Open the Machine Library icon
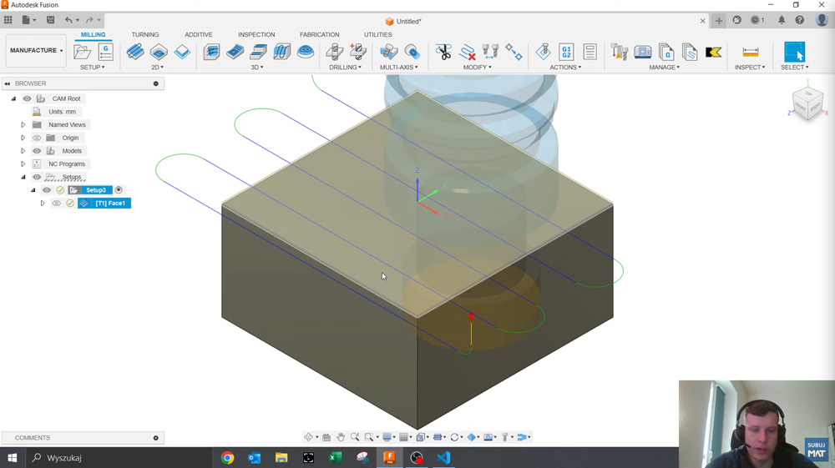The width and height of the screenshot is (835, 468). [x=643, y=52]
